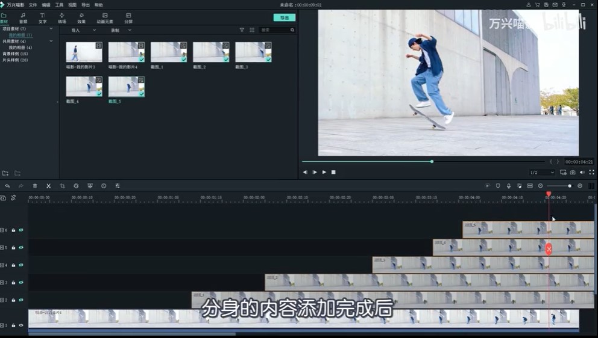Open the 视图 menu
This screenshot has width=598, height=338.
(72, 5)
